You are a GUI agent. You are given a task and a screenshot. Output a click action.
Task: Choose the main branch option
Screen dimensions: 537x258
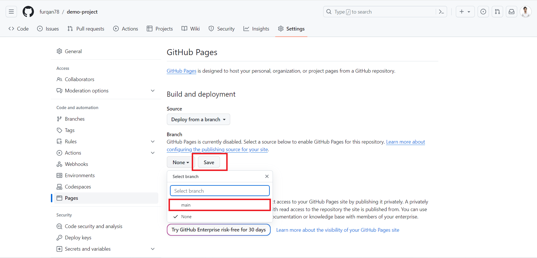[x=220, y=205]
